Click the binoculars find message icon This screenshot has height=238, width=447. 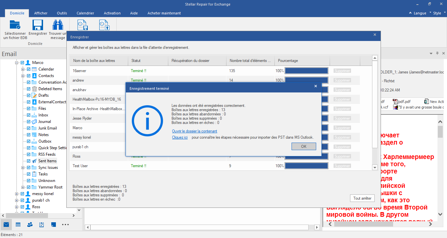pyautogui.click(x=58, y=25)
